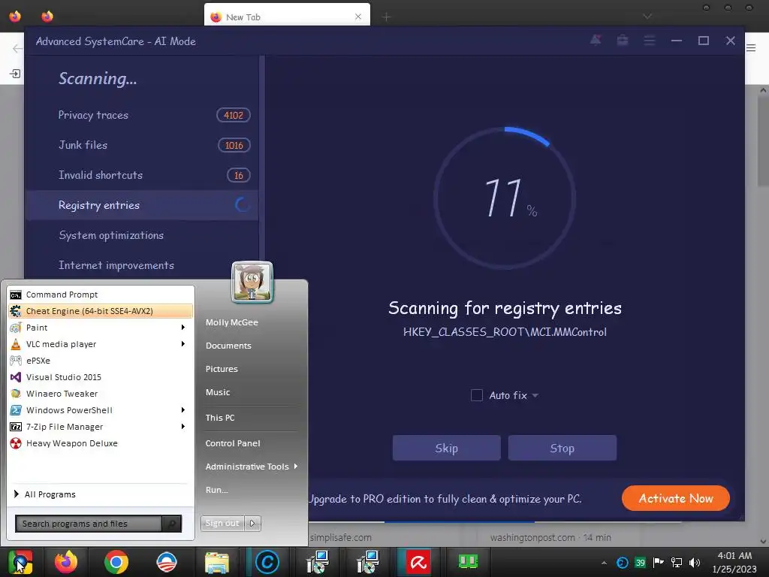
Task: Launch Heavy Weapon Deluxe game
Action: (x=101, y=443)
